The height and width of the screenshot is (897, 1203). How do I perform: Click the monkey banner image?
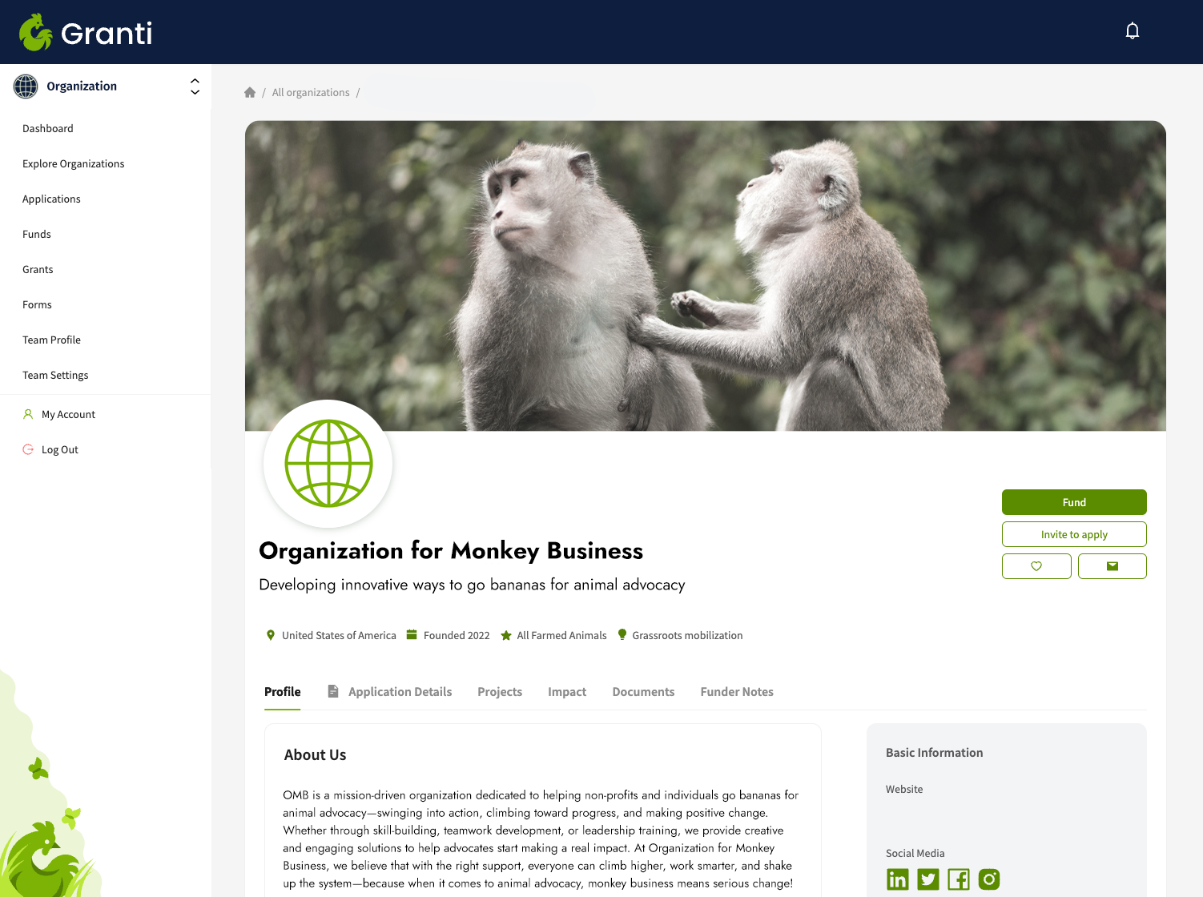(x=706, y=276)
